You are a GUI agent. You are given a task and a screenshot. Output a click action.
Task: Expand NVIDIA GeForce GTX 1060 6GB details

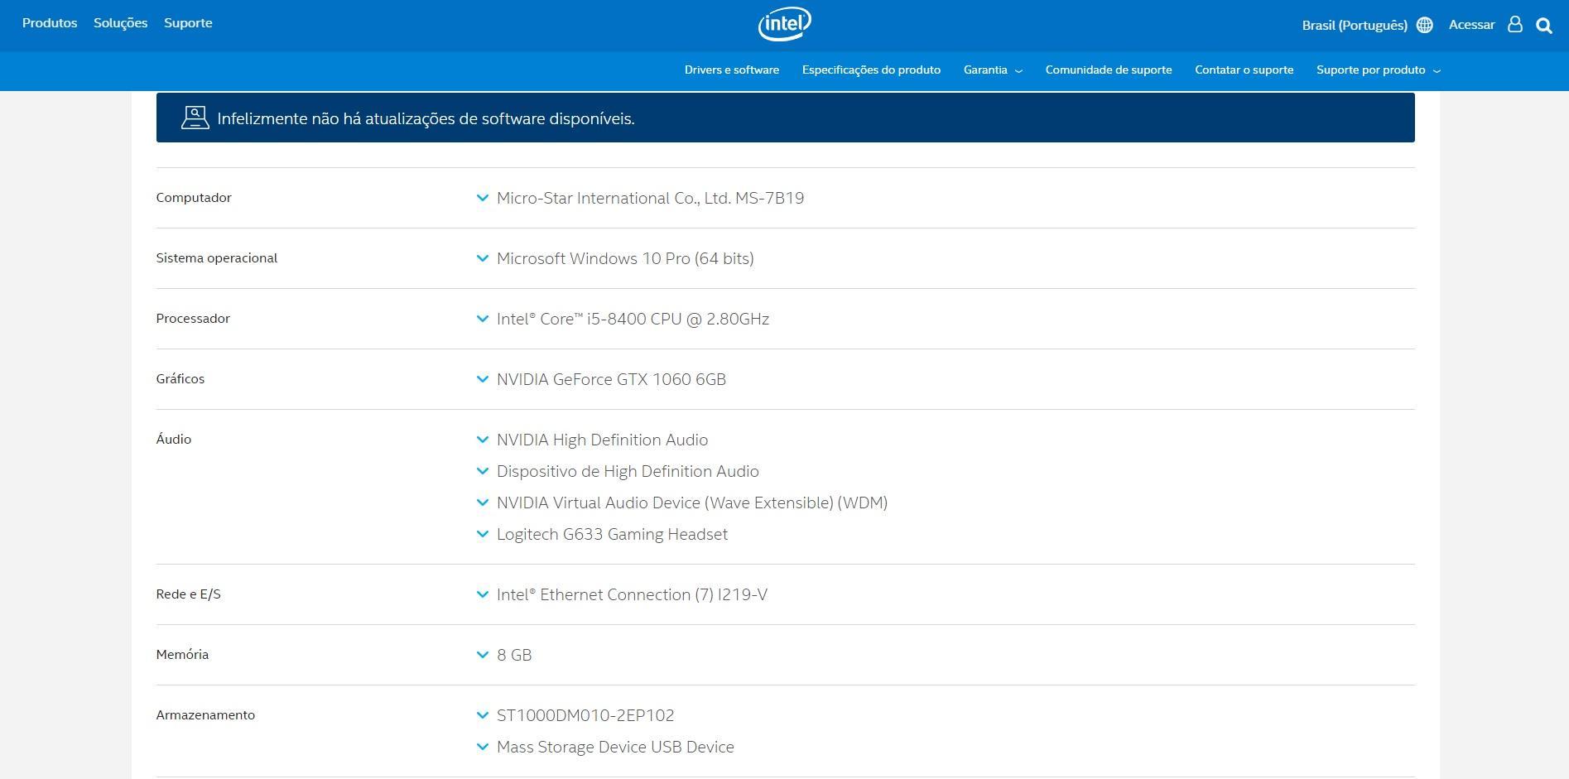(x=601, y=379)
